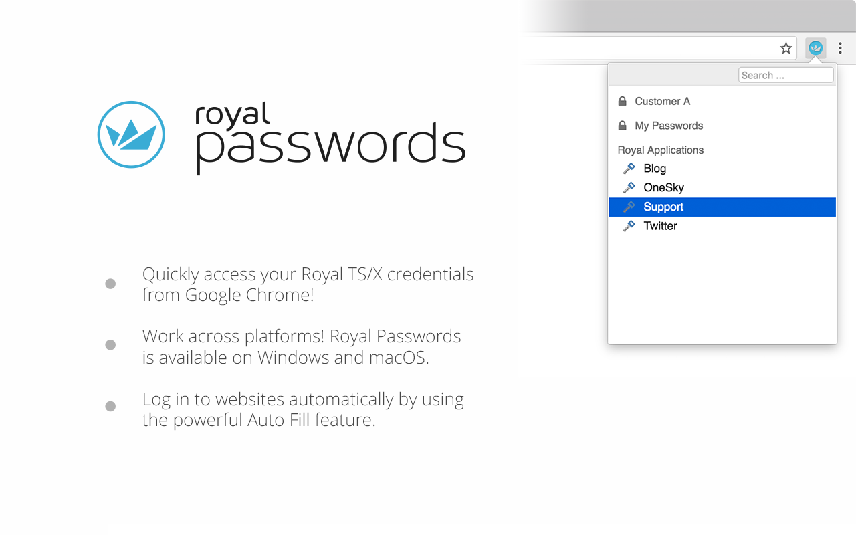
Task: Click the Royal Passwords extension icon in the toolbar
Action: (x=815, y=47)
